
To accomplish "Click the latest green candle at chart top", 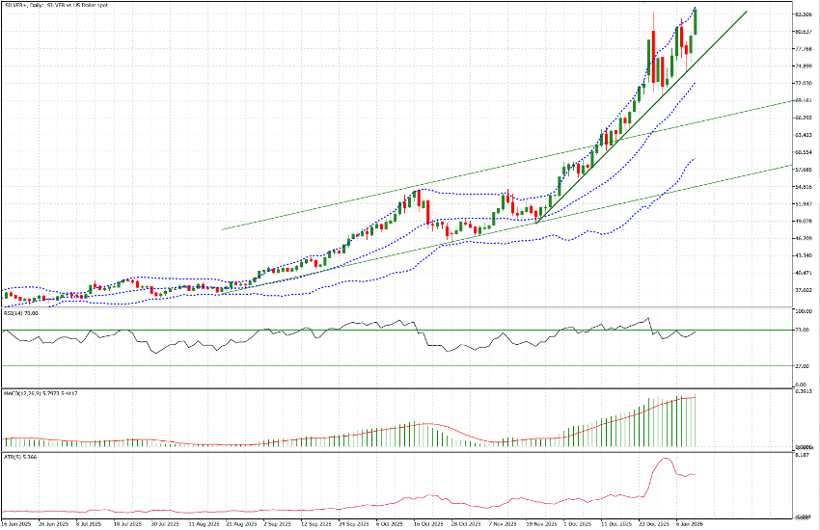I will click(695, 21).
